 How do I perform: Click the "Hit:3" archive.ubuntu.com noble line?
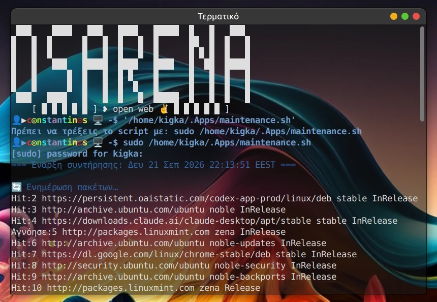pos(148,209)
